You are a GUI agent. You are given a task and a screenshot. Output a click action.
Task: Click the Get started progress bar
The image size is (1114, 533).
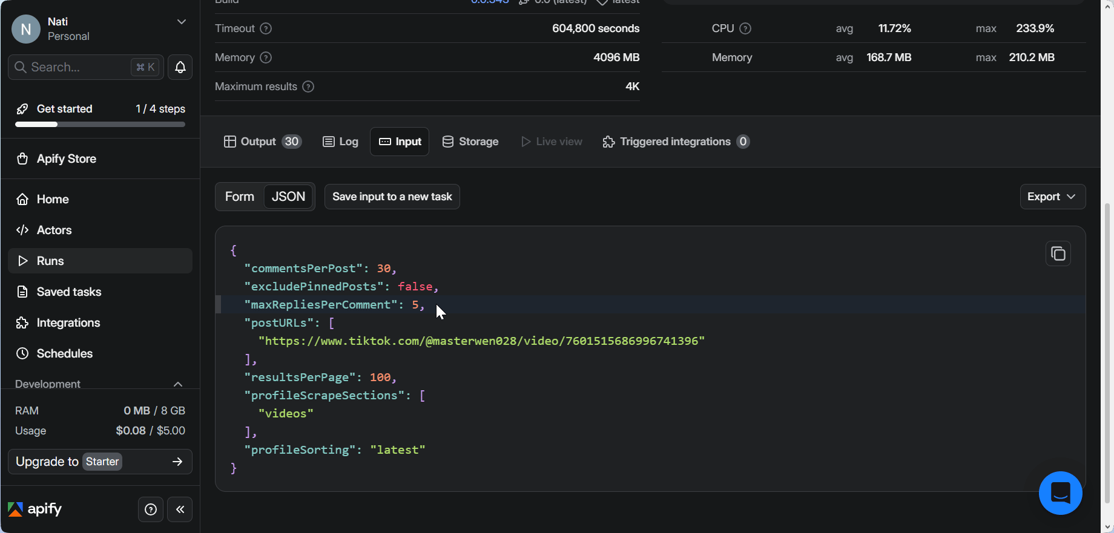pos(100,124)
